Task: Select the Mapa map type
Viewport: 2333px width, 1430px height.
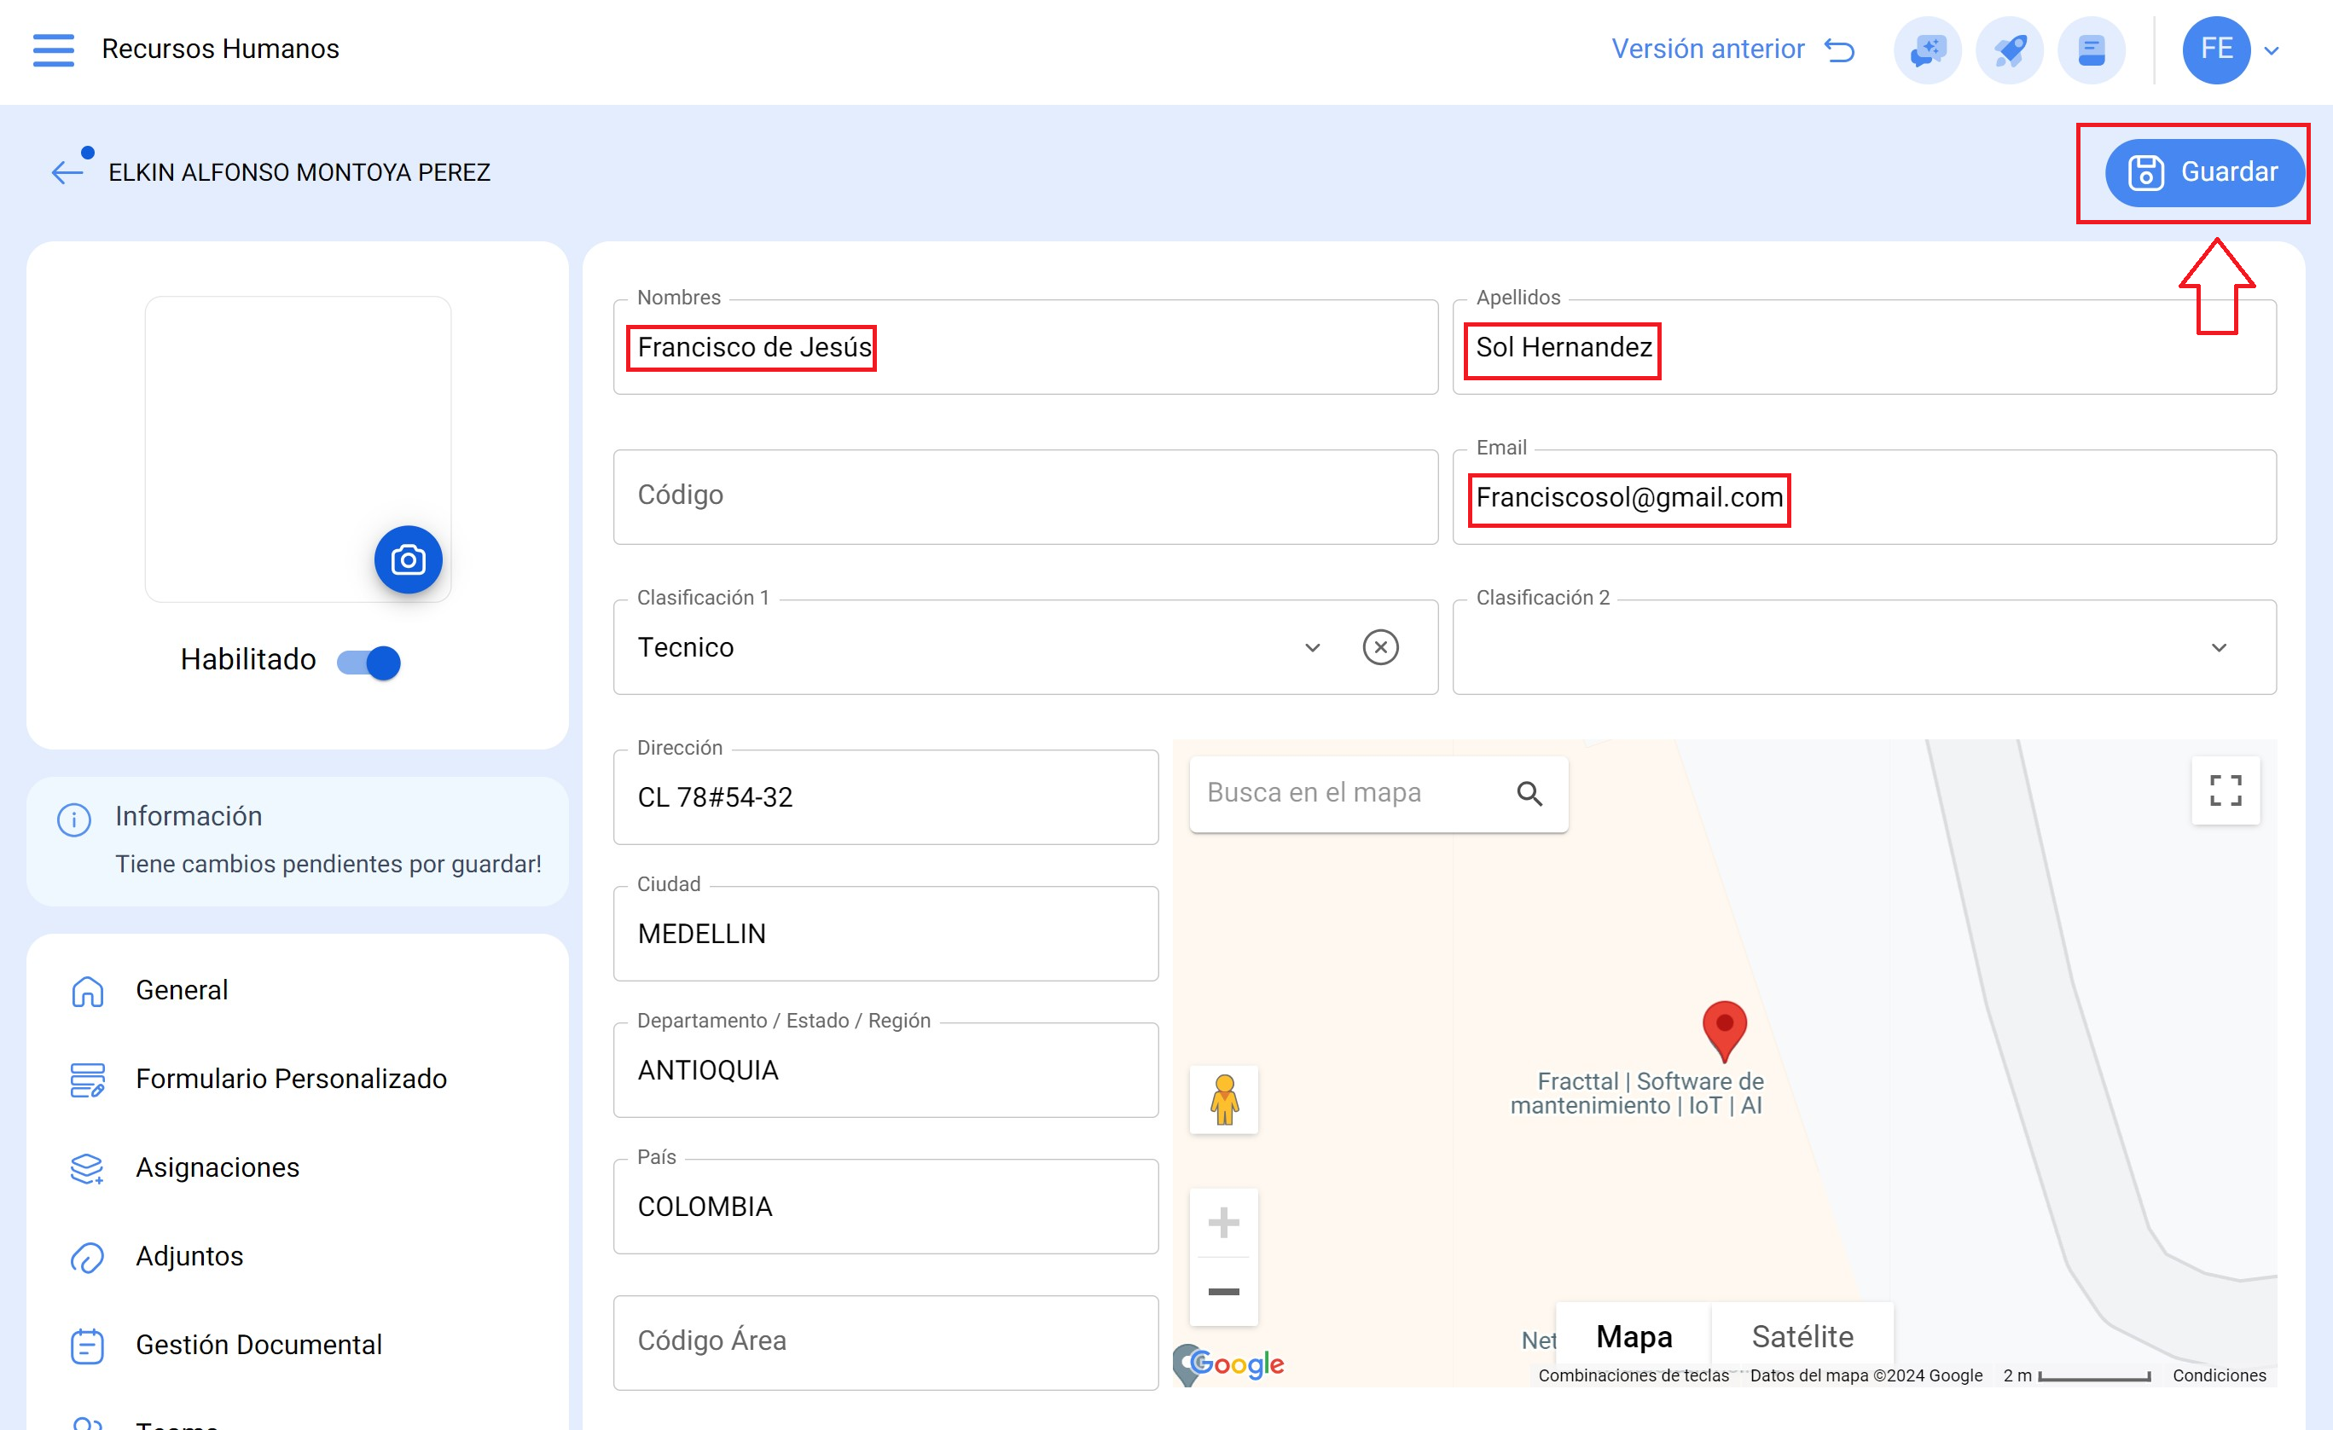Action: [x=1634, y=1335]
